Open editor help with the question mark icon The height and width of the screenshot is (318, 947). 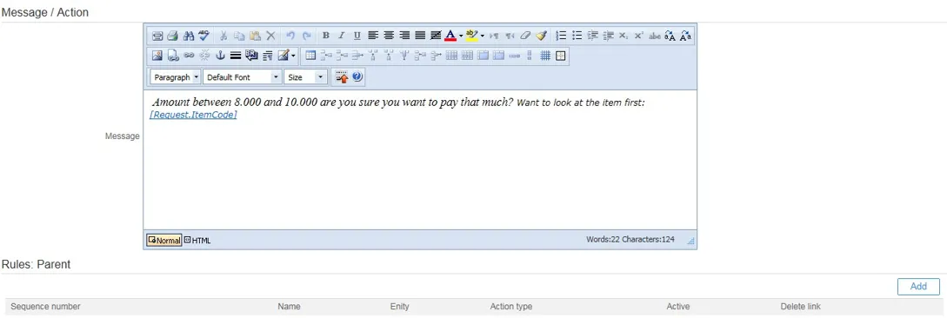coord(357,77)
